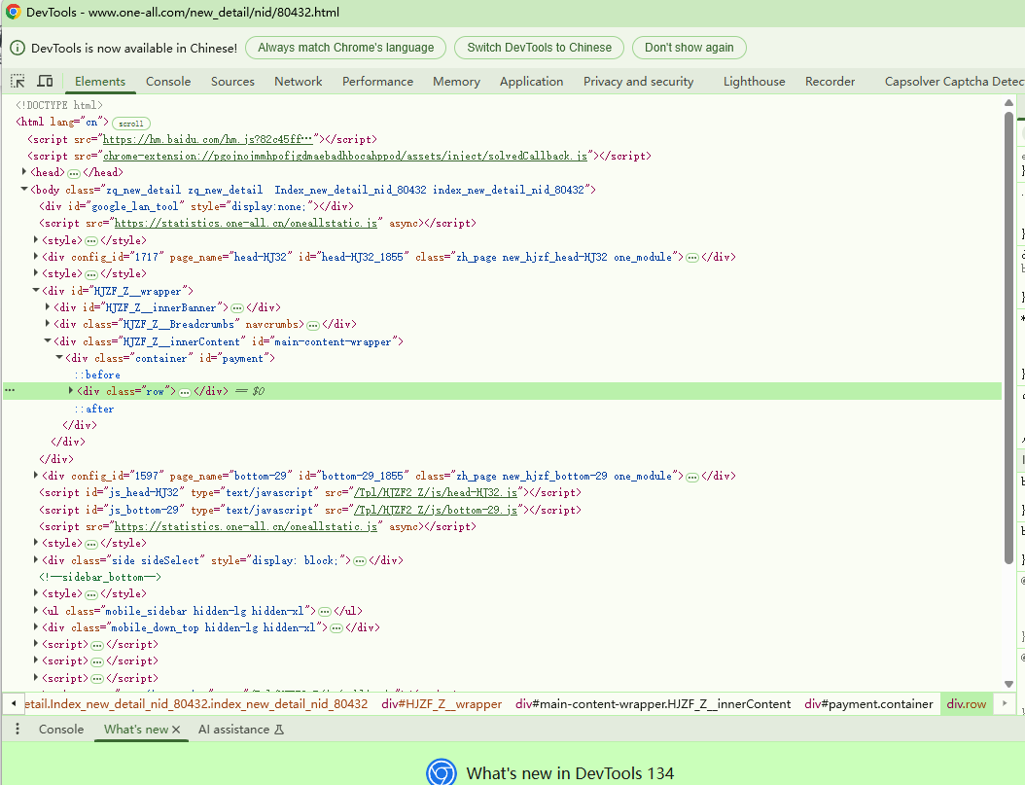Collapse the body element node
The height and width of the screenshot is (785, 1025).
[x=24, y=190]
